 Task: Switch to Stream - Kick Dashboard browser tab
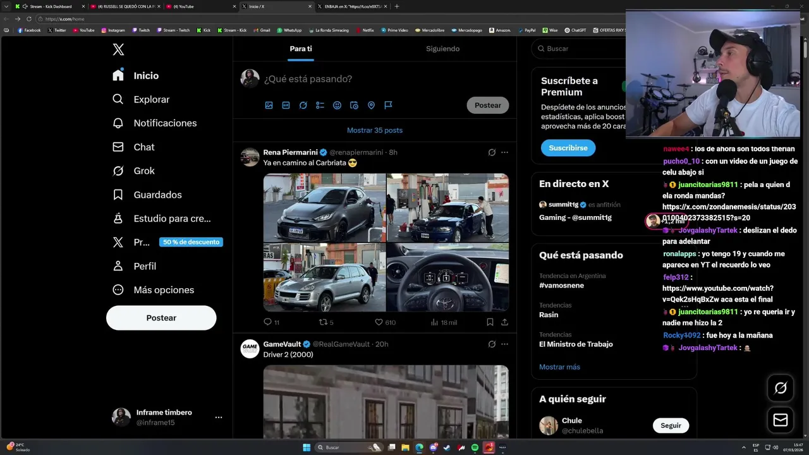49,6
